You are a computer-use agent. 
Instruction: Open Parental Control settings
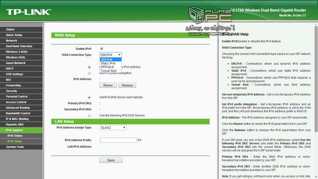[21, 96]
